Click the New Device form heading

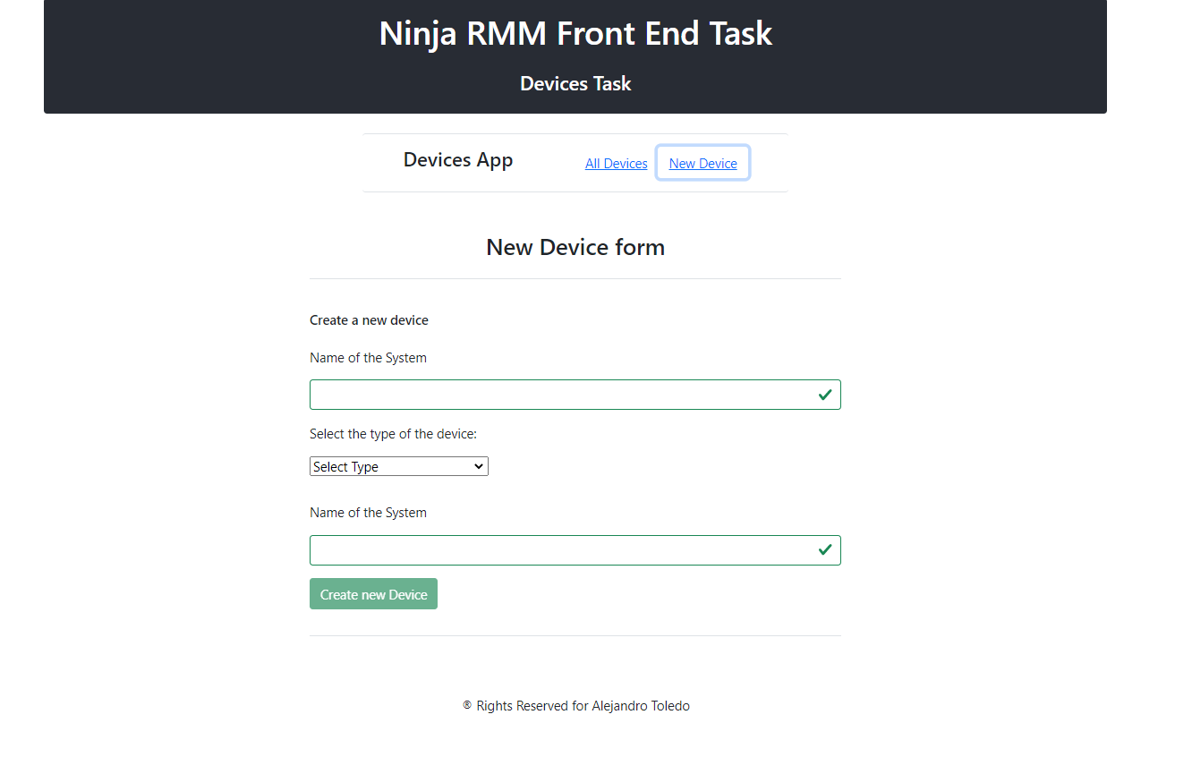[x=575, y=247]
